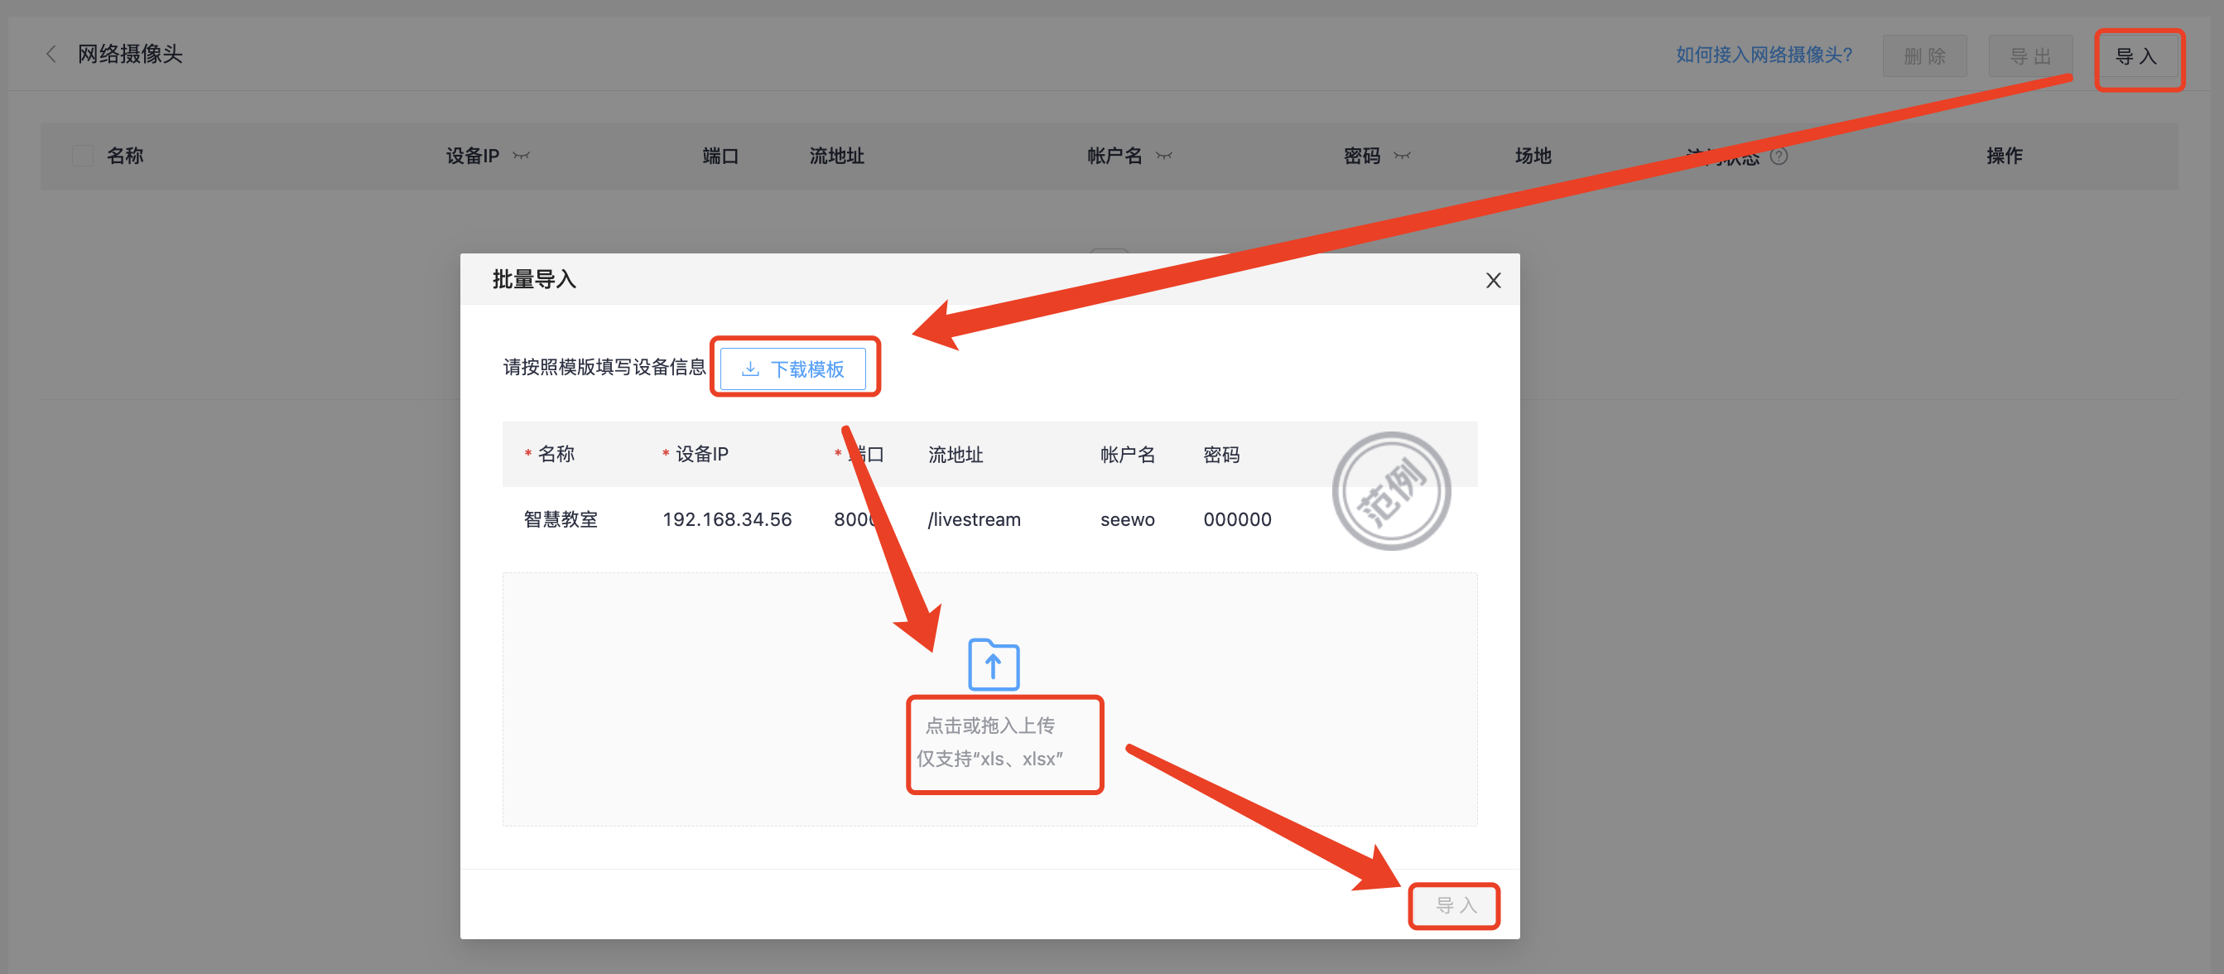Click the 192.168.34.56 example IP cell
This screenshot has height=974, width=2224.
tap(727, 519)
